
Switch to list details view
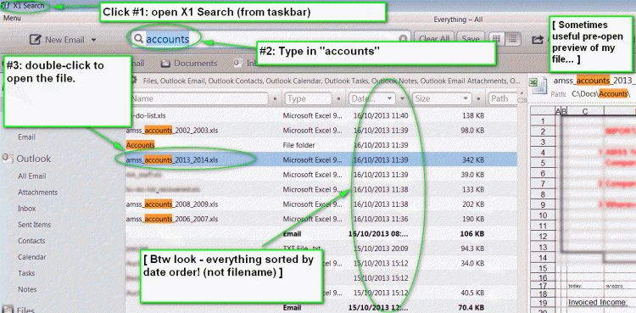[513, 38]
